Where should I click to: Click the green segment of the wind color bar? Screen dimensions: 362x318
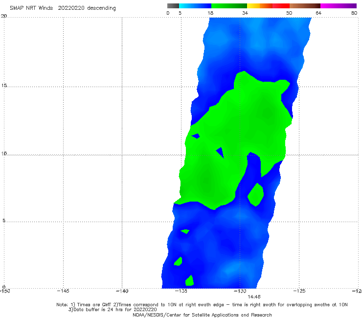coord(229,6)
